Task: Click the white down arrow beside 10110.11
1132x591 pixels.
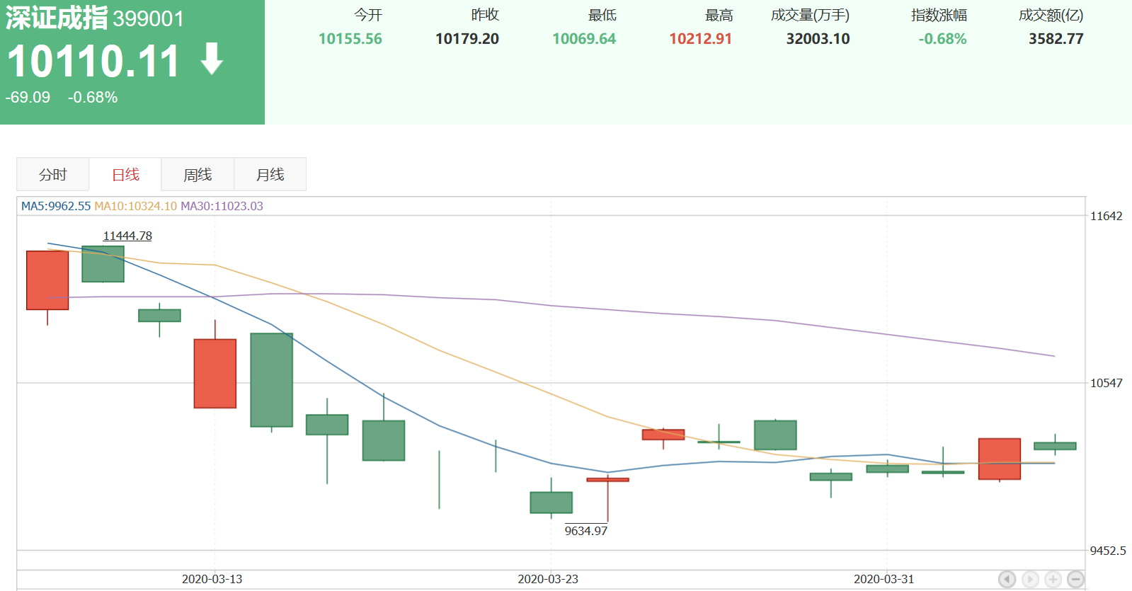Action: 212,59
